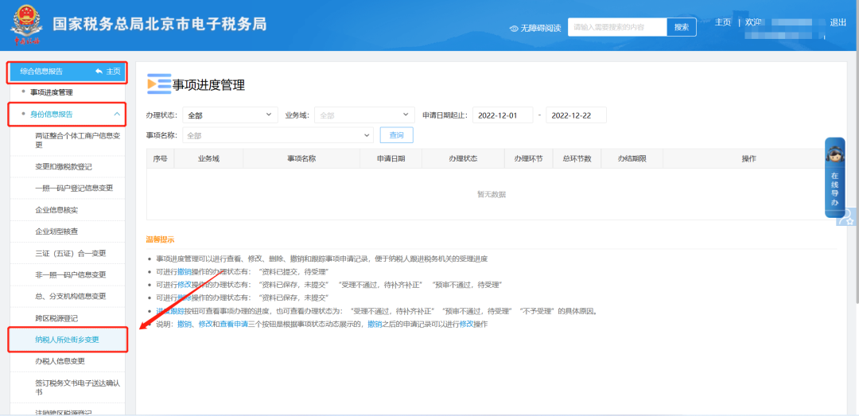Click the 搜索 button in header

tap(681, 27)
